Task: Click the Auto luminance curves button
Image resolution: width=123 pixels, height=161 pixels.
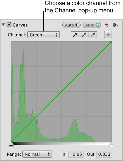Action: tap(72, 25)
